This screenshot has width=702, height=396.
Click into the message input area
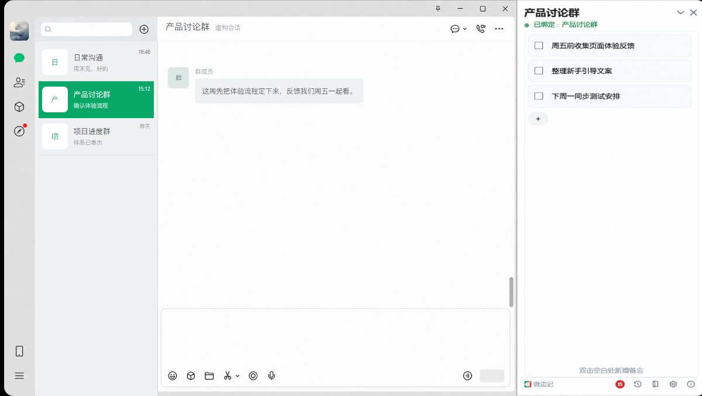[x=335, y=338]
